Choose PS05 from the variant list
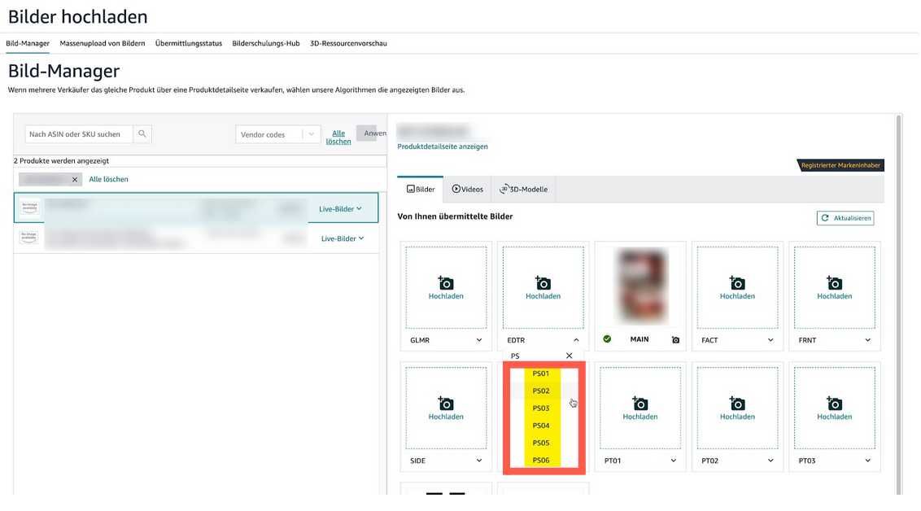 tap(541, 443)
